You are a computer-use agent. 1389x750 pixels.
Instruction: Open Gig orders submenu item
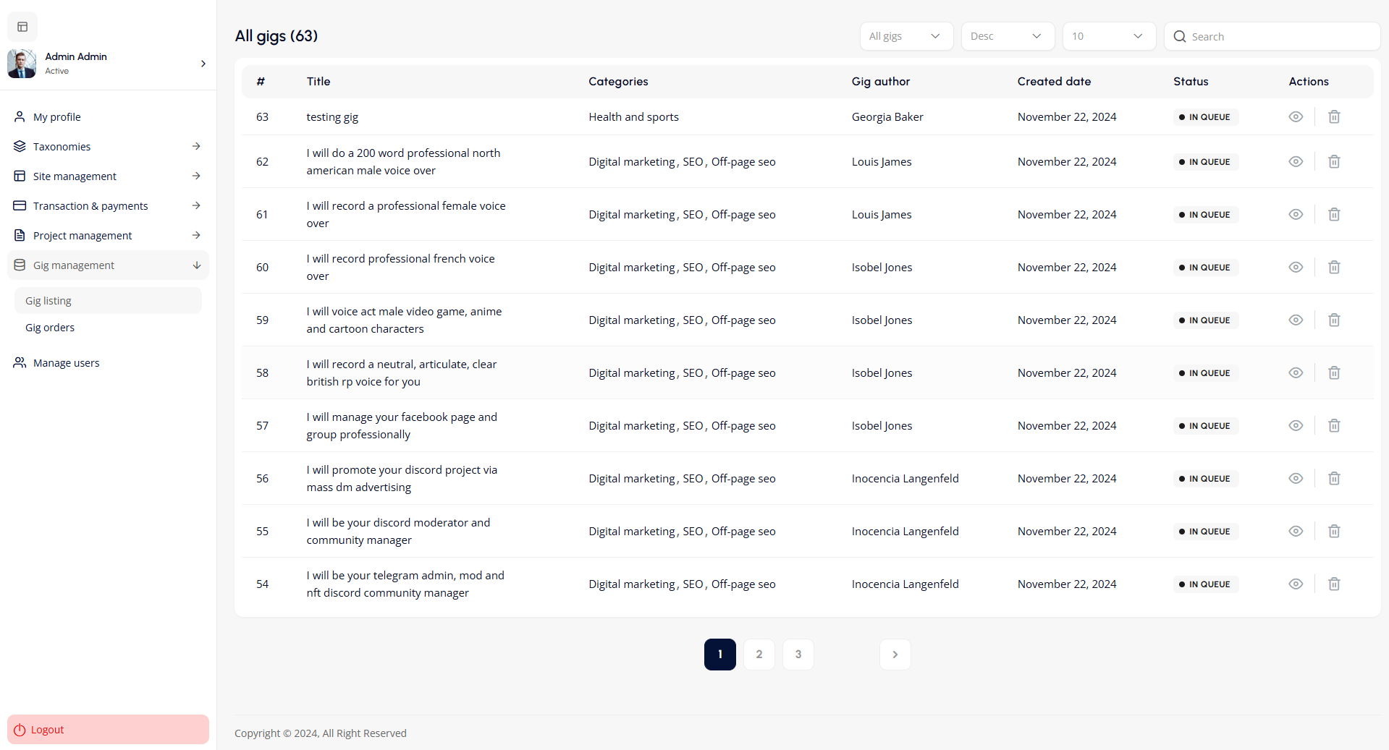pyautogui.click(x=50, y=327)
